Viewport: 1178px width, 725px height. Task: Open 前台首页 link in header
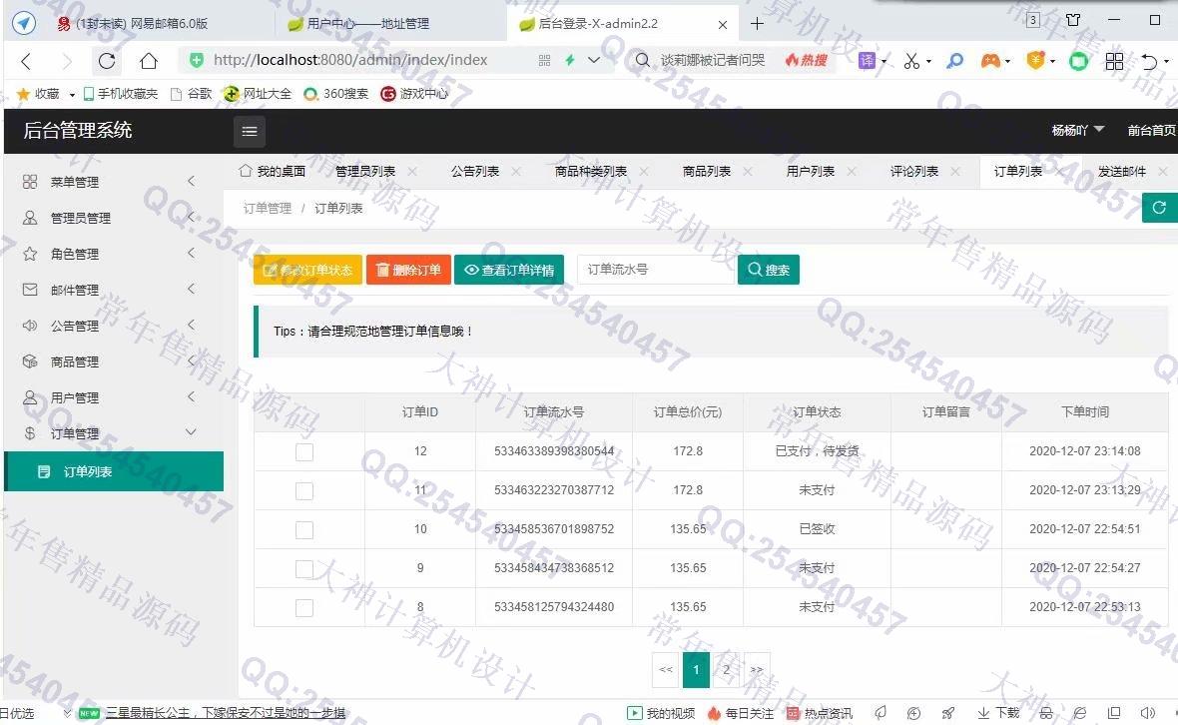point(1151,131)
